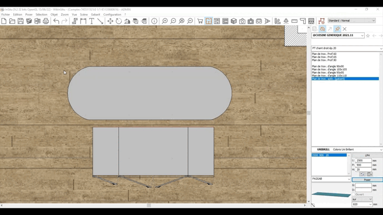The height and width of the screenshot is (215, 383).
Task: Open the Scène menu
Action: [x=84, y=14]
